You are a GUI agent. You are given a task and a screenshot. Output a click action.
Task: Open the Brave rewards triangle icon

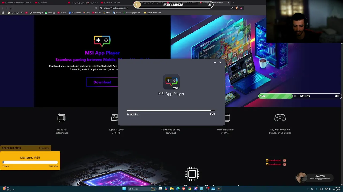tap(241, 8)
